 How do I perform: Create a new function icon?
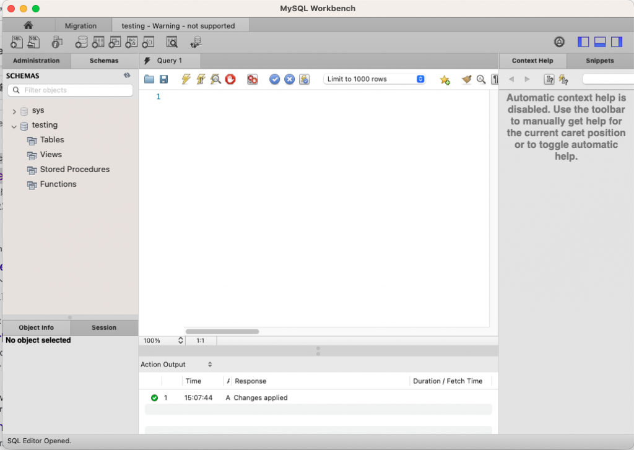(x=148, y=42)
